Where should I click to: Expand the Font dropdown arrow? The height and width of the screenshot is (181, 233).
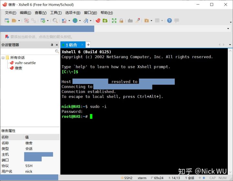click(91, 21)
